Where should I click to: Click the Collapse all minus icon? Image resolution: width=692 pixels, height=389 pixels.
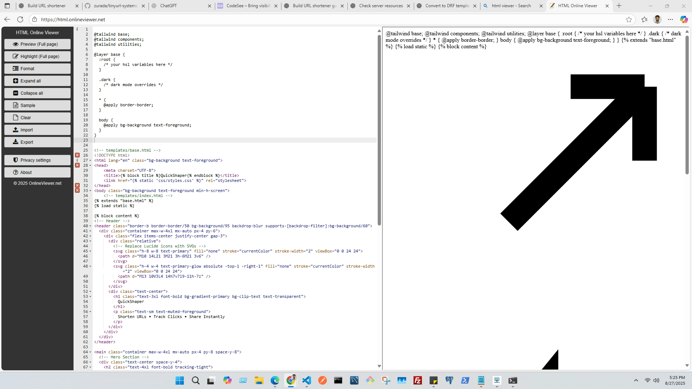click(x=15, y=93)
